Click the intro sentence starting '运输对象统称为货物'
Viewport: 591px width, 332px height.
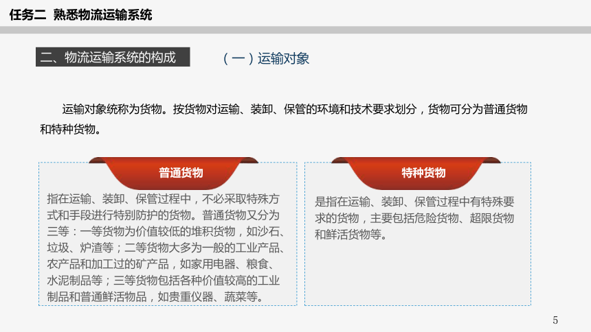pos(295,109)
